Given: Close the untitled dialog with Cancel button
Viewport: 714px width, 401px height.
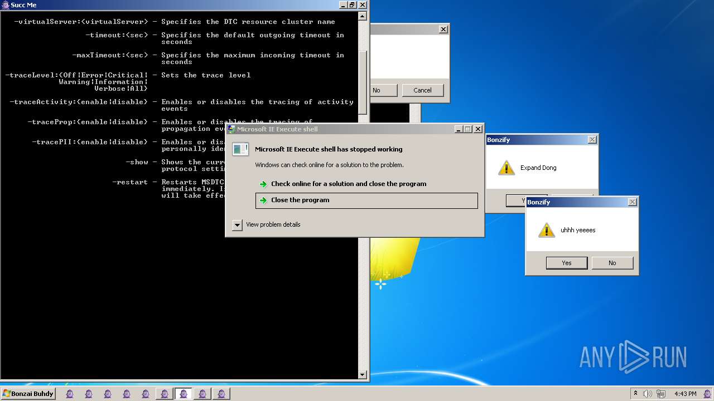Looking at the screenshot, I should 443,30.
